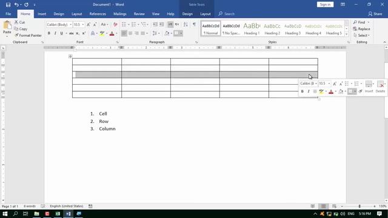
Task: Expand the Styles gallery
Action: pos(346,35)
